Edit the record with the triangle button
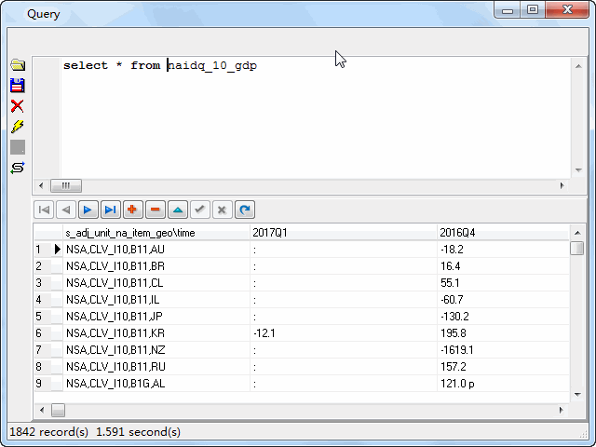Screen dimensions: 596x447 [x=177, y=210]
